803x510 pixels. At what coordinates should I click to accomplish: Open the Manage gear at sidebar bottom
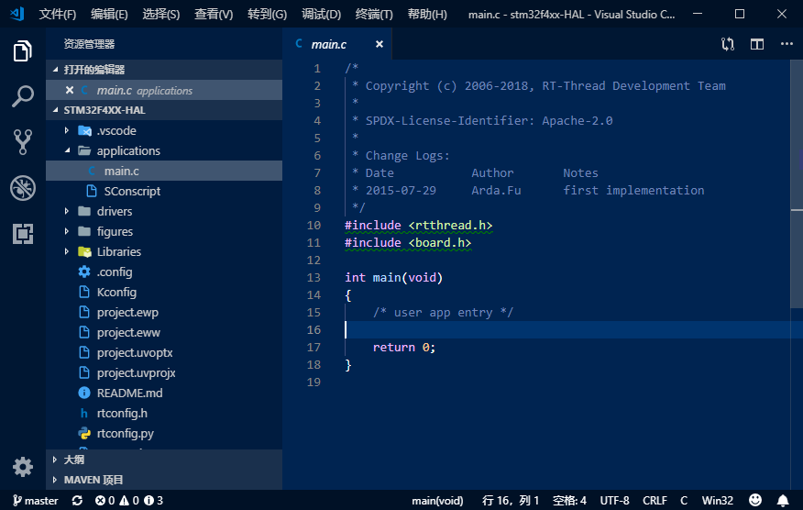(23, 467)
